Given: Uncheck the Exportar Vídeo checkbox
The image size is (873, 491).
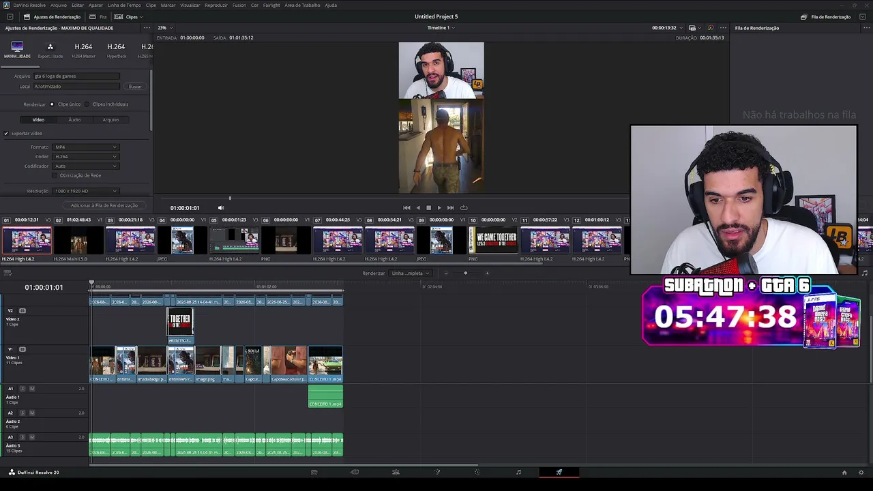Looking at the screenshot, I should pos(6,134).
